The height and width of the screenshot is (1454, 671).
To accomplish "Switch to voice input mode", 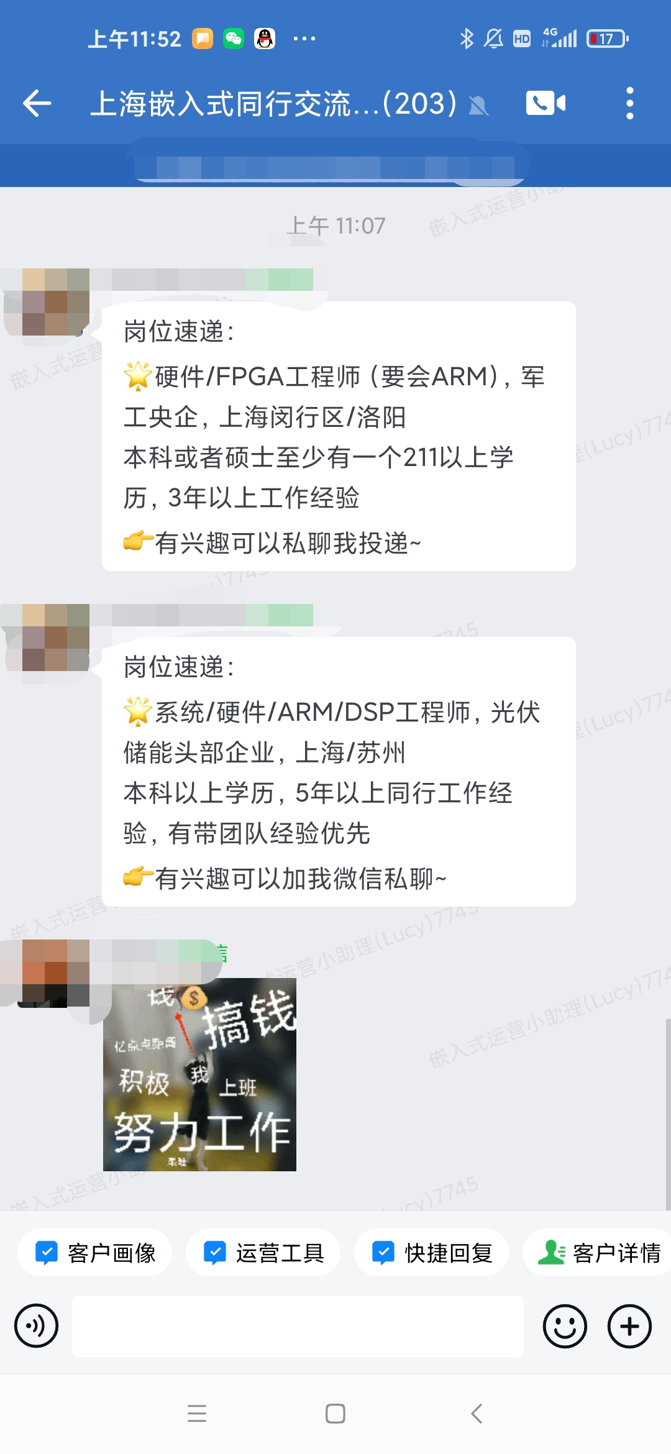I will [x=37, y=1325].
